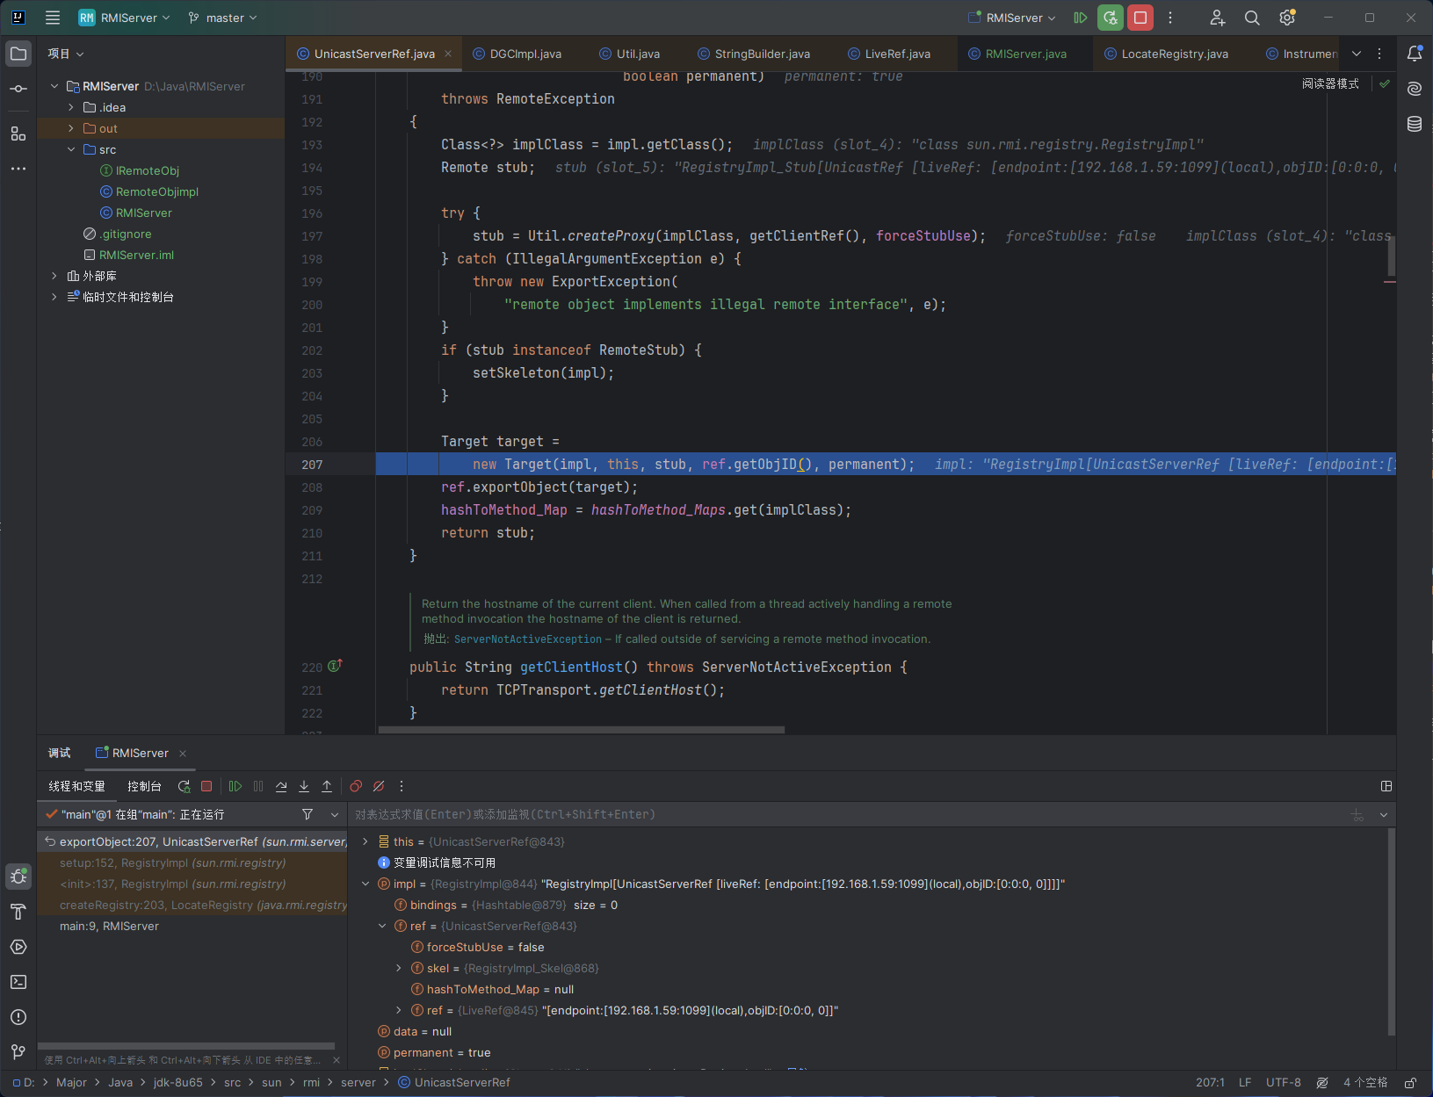Step into the method

pos(304,786)
